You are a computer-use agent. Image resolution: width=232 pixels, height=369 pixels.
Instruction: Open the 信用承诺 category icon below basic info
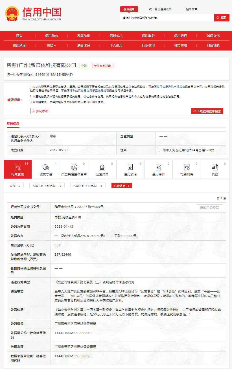[130, 167]
